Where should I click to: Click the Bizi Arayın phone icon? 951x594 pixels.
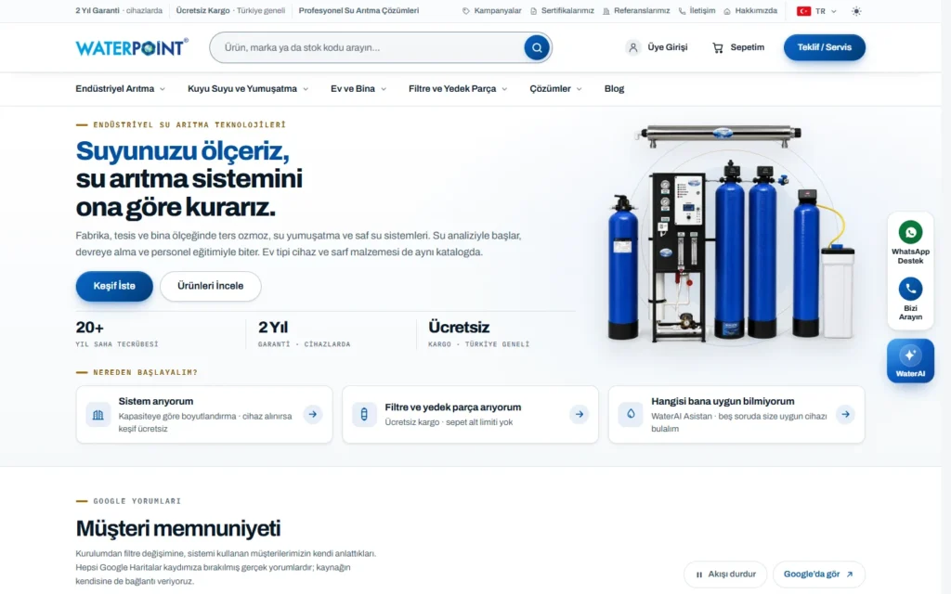tap(910, 289)
